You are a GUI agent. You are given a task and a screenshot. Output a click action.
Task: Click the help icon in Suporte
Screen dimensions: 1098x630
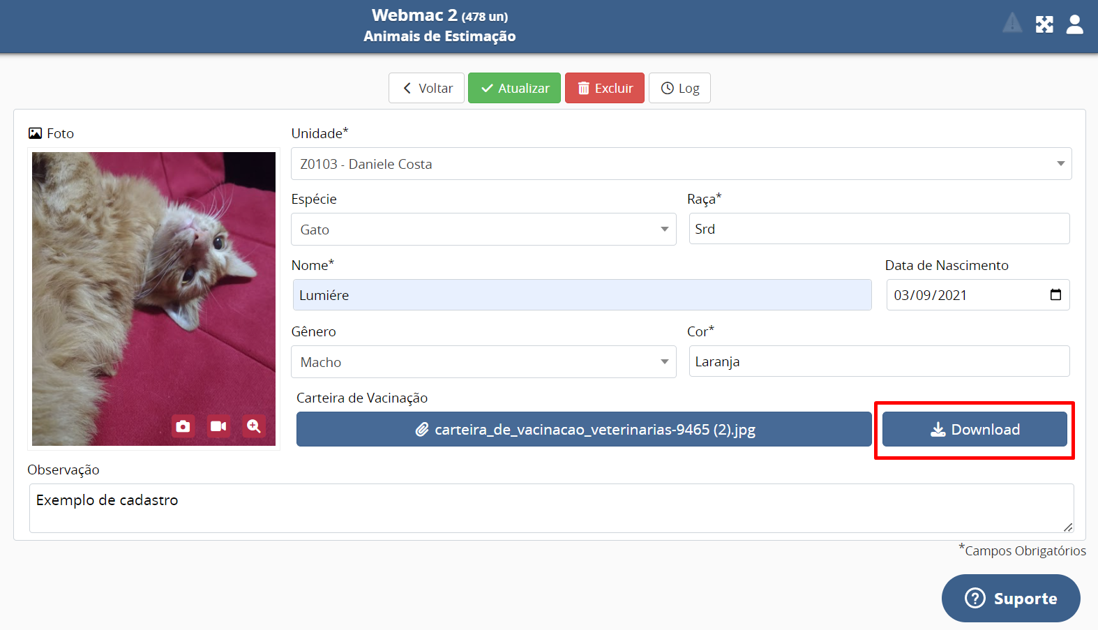(975, 598)
